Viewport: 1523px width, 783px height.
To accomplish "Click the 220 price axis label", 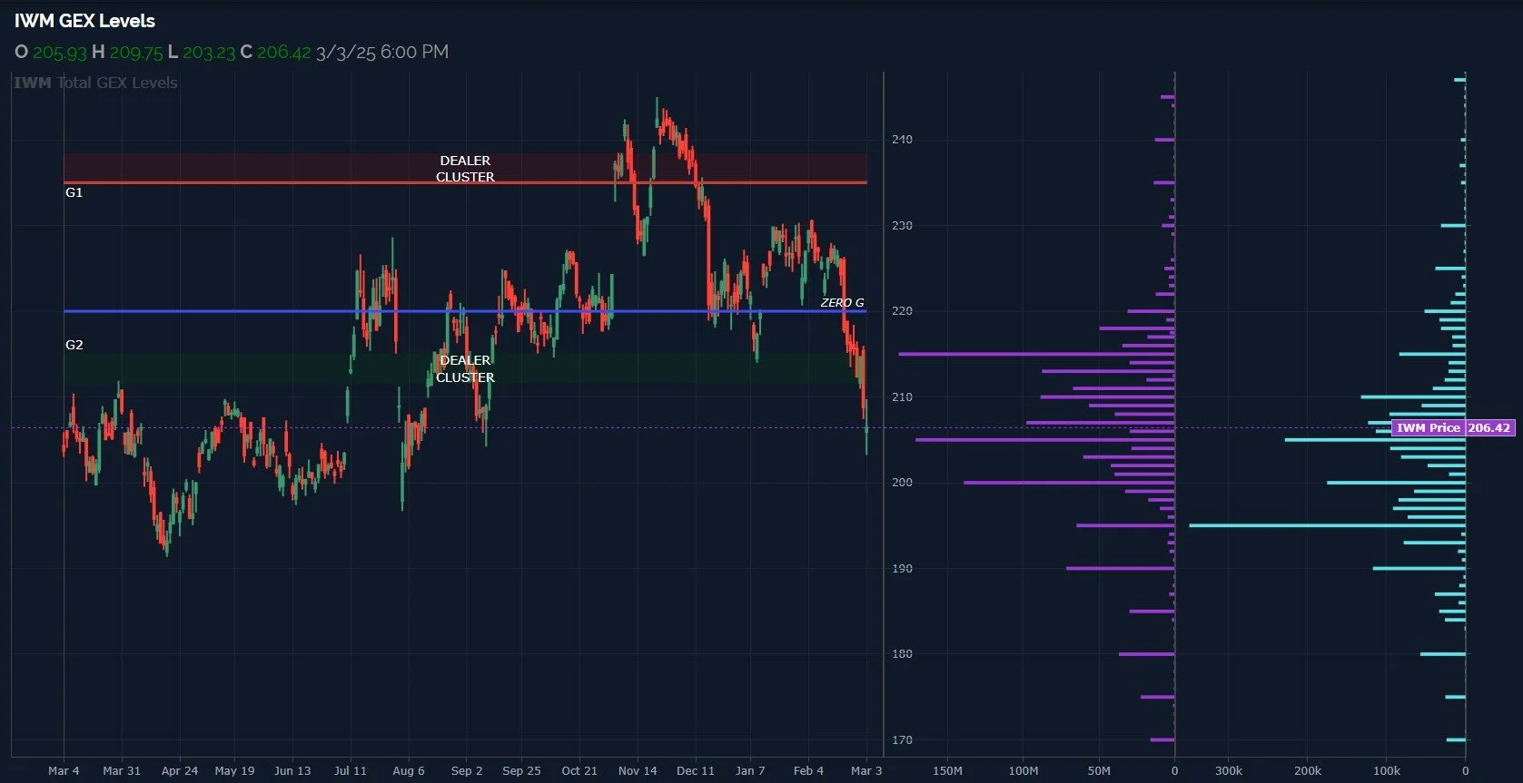I will (x=902, y=311).
